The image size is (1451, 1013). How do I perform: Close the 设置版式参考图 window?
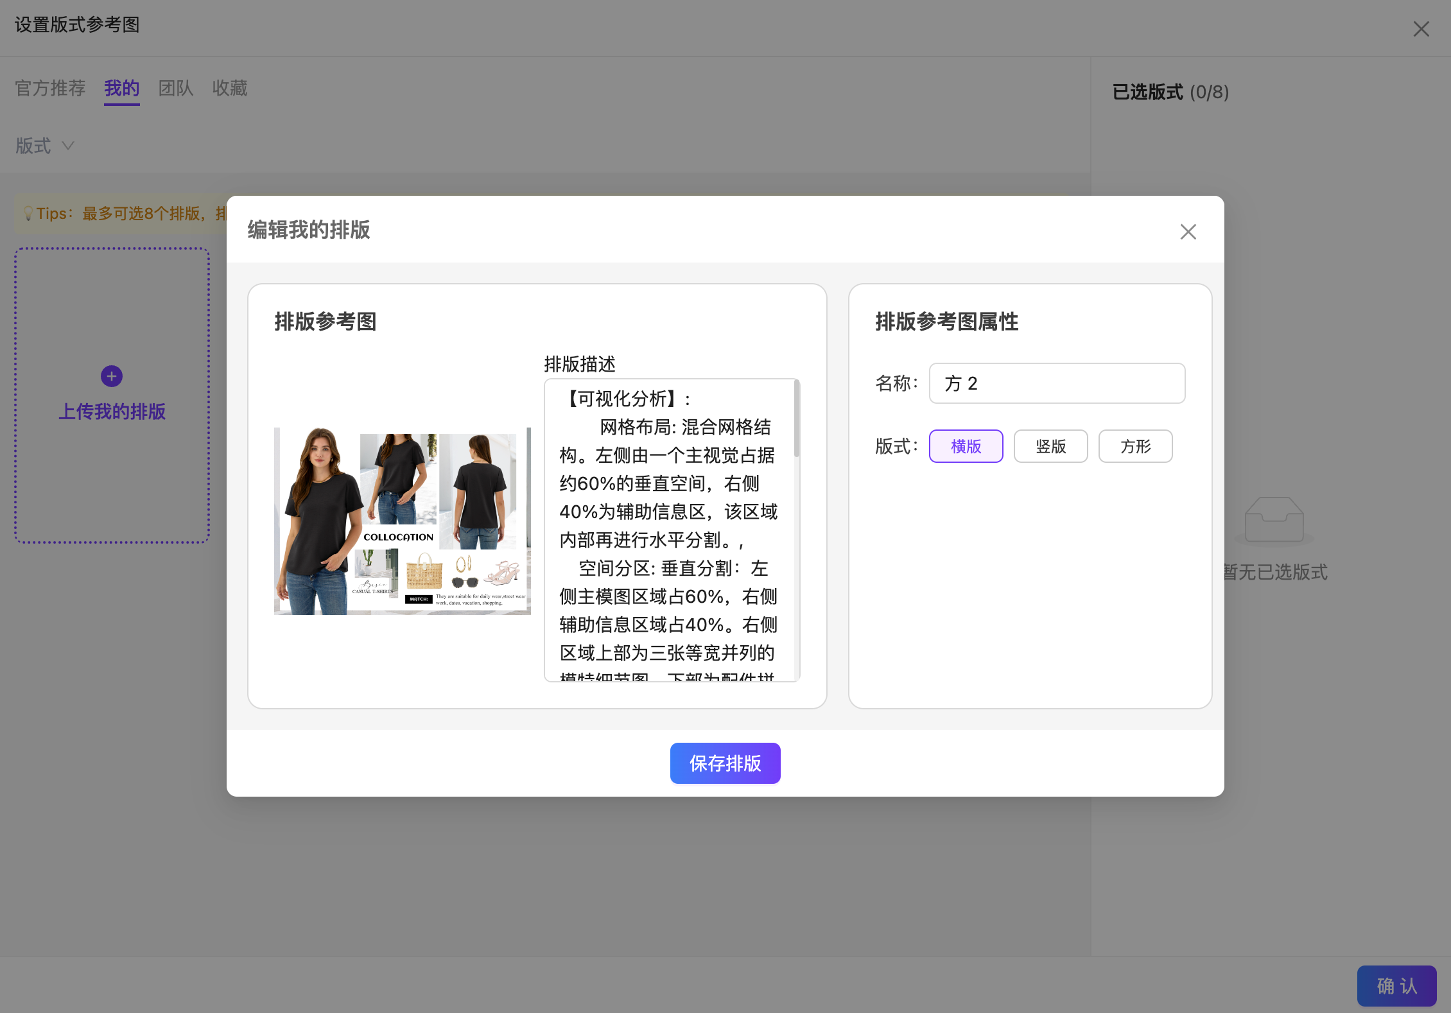1421,29
